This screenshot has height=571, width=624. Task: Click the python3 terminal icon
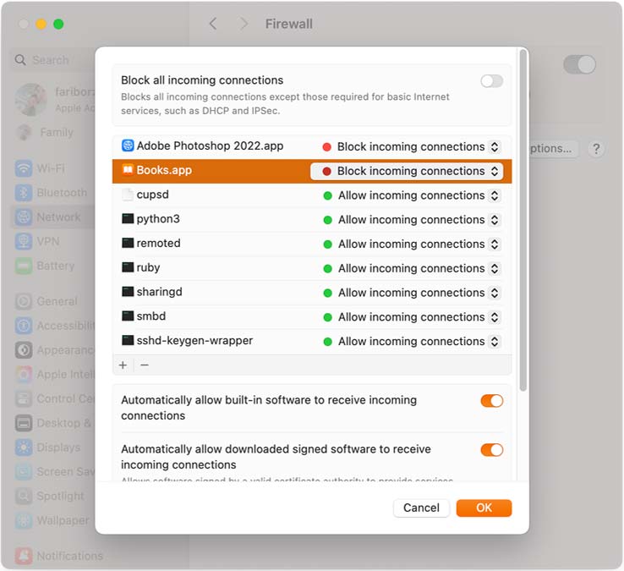(128, 219)
